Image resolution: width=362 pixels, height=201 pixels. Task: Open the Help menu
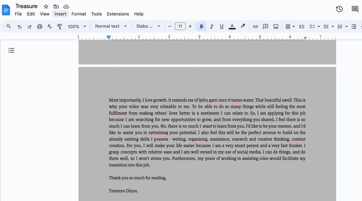(139, 14)
